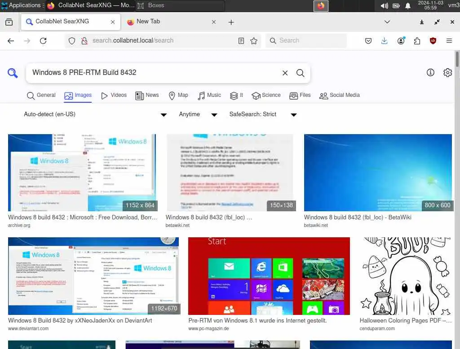Close the New Tab tab
Screen dimensions: 460x349
click(213, 22)
